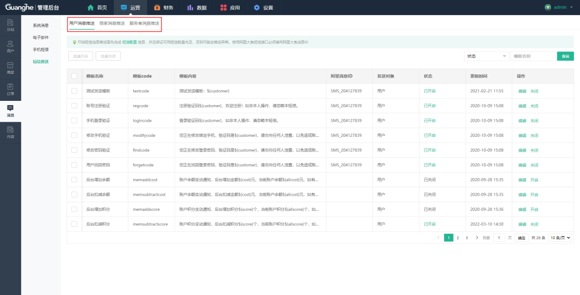580x295 pixels.
Task: Click the 后台扣减余额 template name
Action: [98, 195]
